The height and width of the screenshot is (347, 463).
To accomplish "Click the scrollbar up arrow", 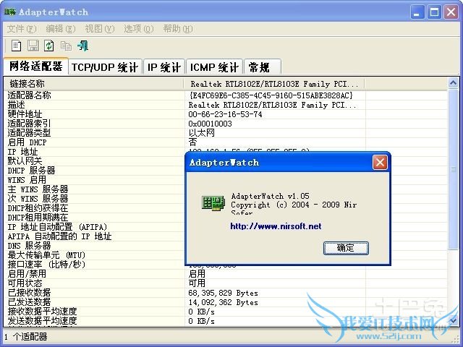I will click(x=453, y=83).
